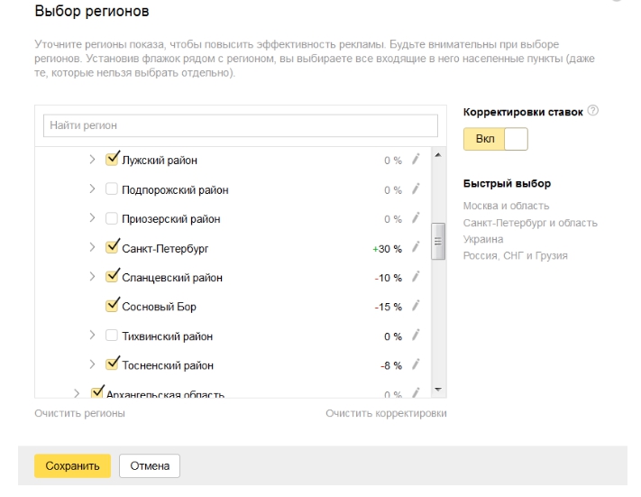The height and width of the screenshot is (497, 641).
Task: Click the Очистить корректировки link
Action: tap(386, 413)
